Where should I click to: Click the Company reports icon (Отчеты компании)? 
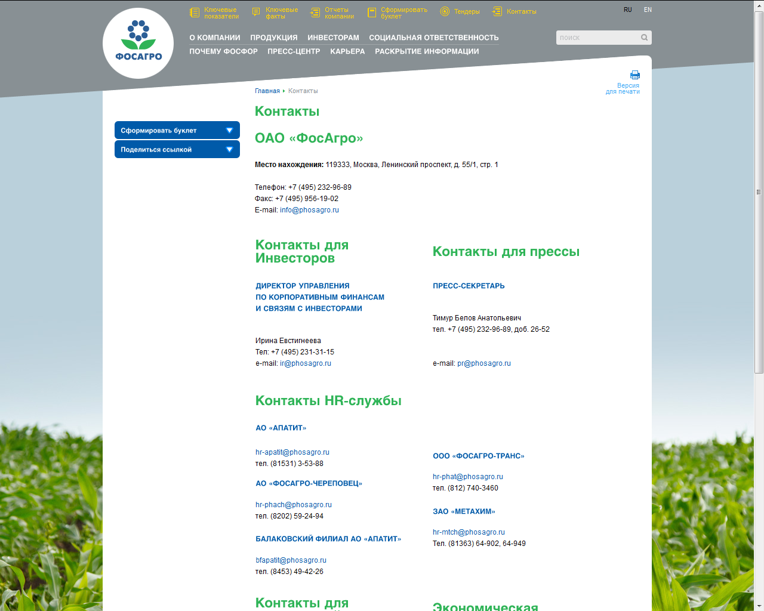coord(315,13)
